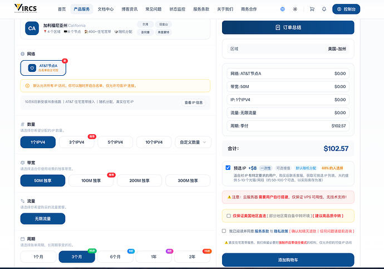
Task: Click the icon beside 带宽 heading
Action: coord(22,163)
